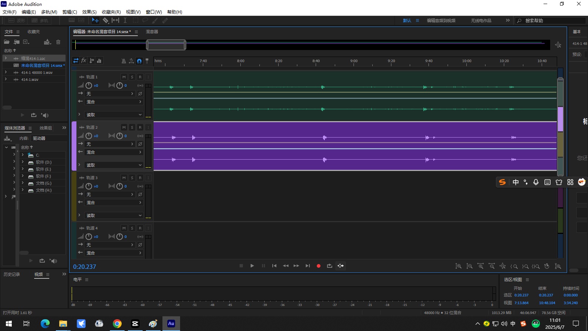Screen dimensions: 588x331
Task: Toggle loop playback button
Action: coord(330,266)
